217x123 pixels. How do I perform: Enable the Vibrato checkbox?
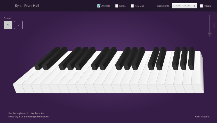click(201, 6)
